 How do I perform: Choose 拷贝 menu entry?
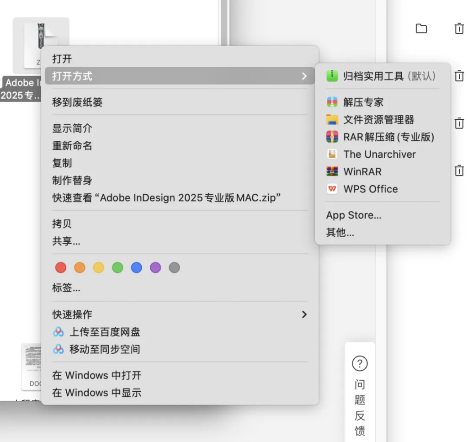pos(180,224)
